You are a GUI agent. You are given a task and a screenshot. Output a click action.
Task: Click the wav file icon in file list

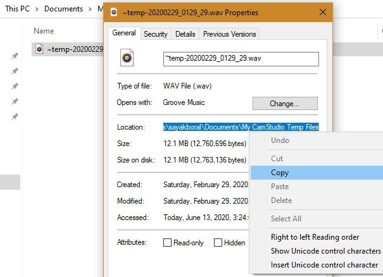click(39, 49)
